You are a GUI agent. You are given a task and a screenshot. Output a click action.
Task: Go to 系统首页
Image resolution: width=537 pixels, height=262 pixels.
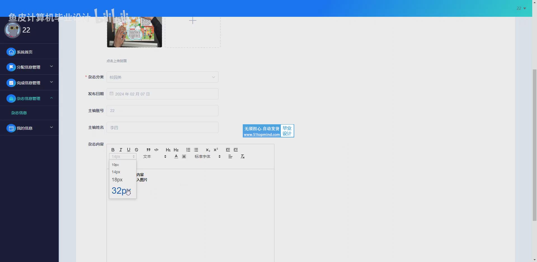[29, 52]
